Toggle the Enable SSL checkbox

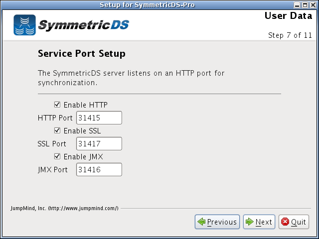(x=57, y=130)
